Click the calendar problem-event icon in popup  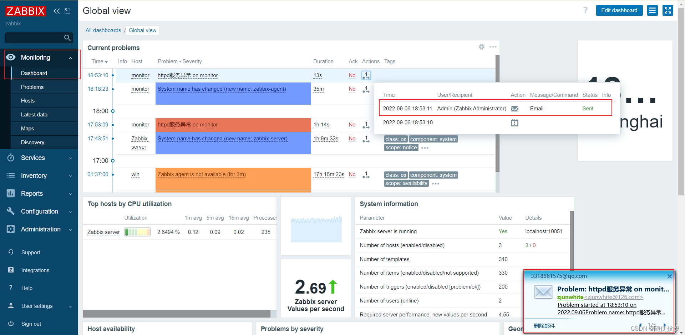point(514,122)
